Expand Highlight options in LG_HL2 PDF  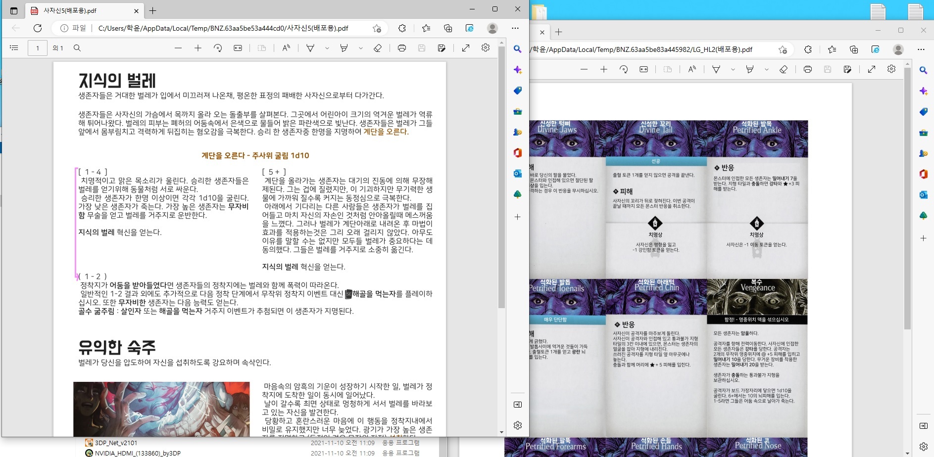click(766, 69)
